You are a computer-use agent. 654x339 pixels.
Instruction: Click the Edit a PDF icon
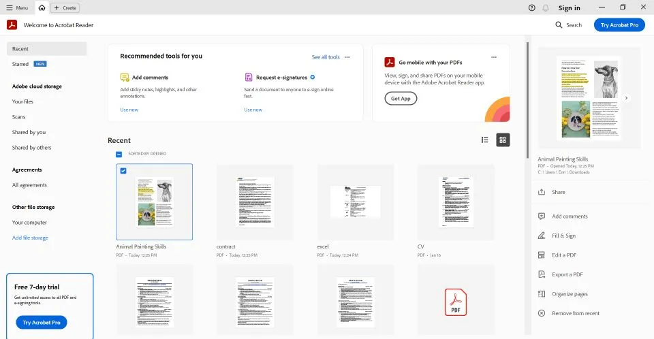(x=542, y=255)
